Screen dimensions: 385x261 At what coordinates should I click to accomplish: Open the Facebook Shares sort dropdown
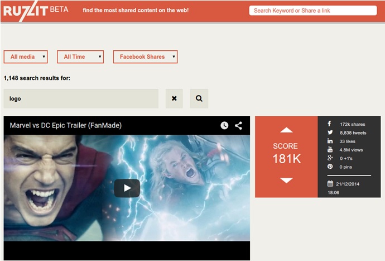[145, 57]
